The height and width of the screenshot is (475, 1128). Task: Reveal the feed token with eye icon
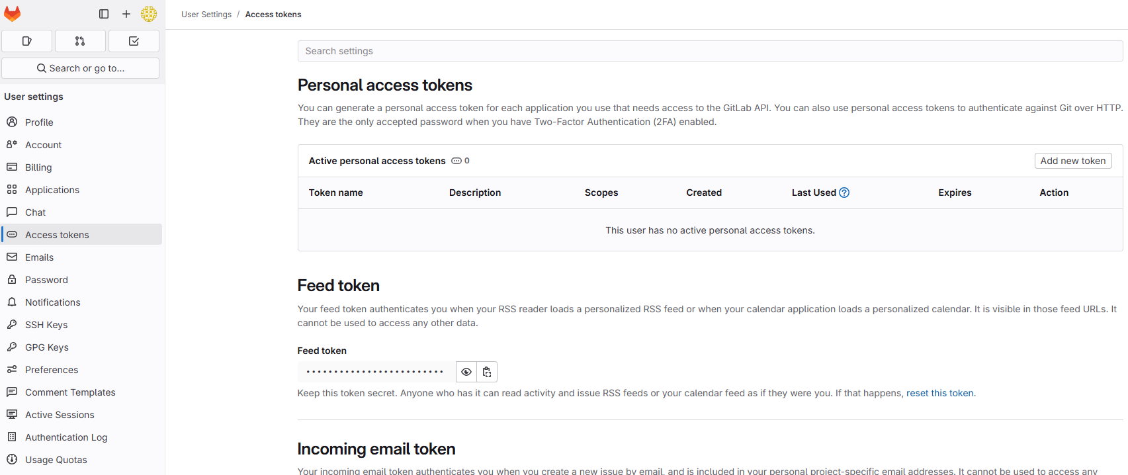466,372
